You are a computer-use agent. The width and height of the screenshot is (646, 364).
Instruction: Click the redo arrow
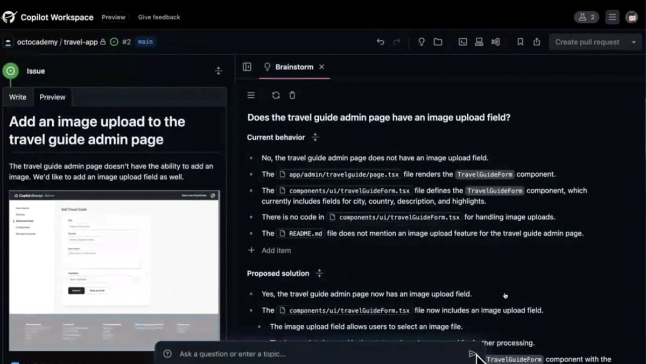click(x=397, y=42)
